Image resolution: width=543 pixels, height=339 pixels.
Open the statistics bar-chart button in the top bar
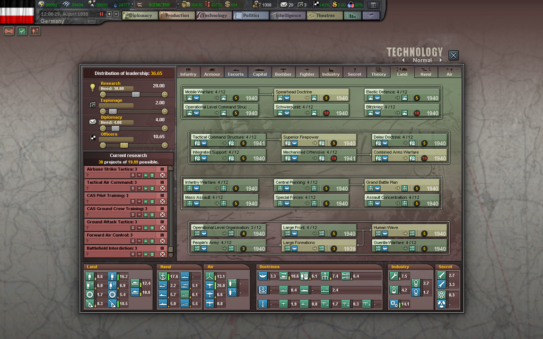(353, 15)
